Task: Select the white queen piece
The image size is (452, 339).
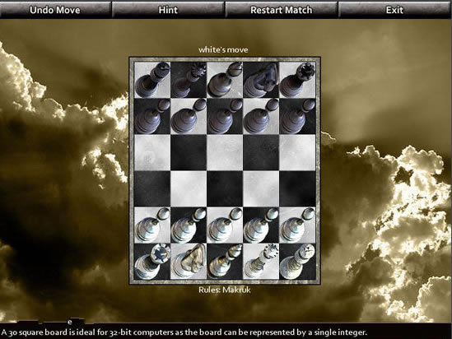Action: (261, 262)
